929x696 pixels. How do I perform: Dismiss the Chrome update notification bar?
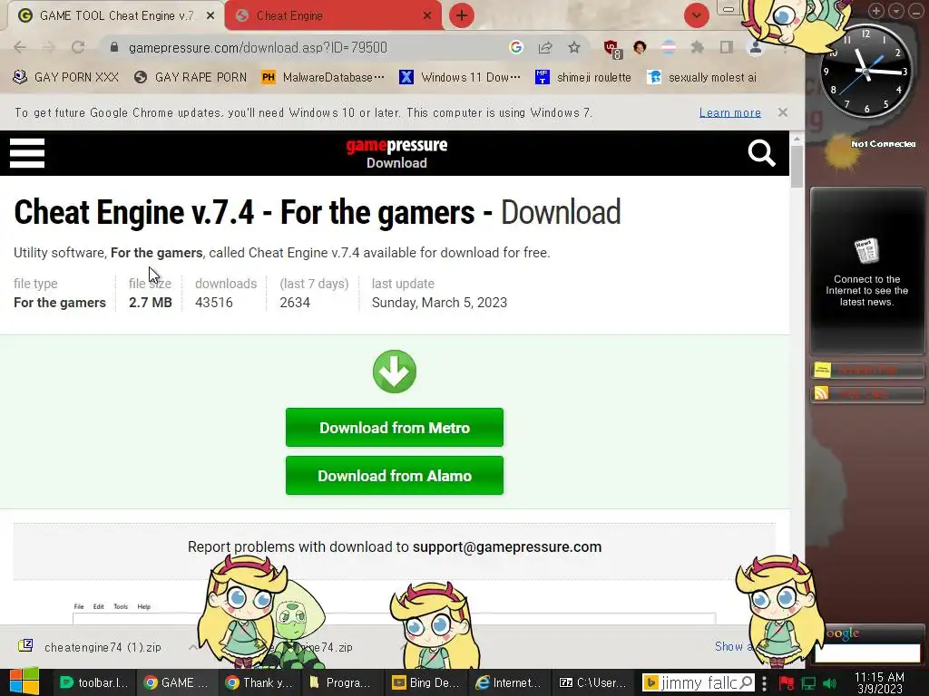tap(783, 112)
